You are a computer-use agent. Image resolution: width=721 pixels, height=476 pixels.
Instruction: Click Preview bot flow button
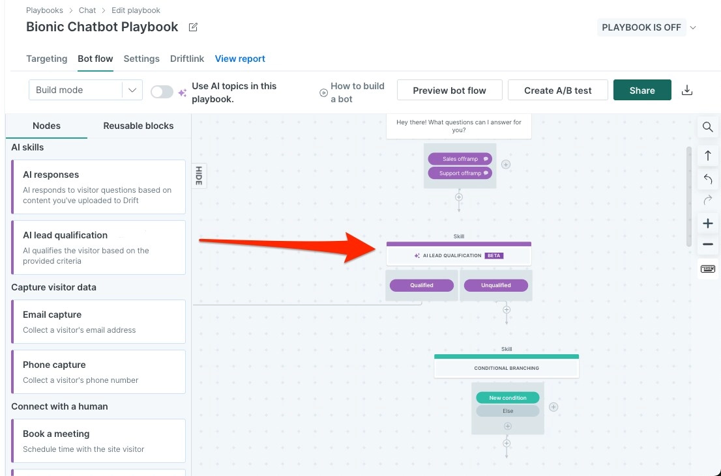click(449, 91)
